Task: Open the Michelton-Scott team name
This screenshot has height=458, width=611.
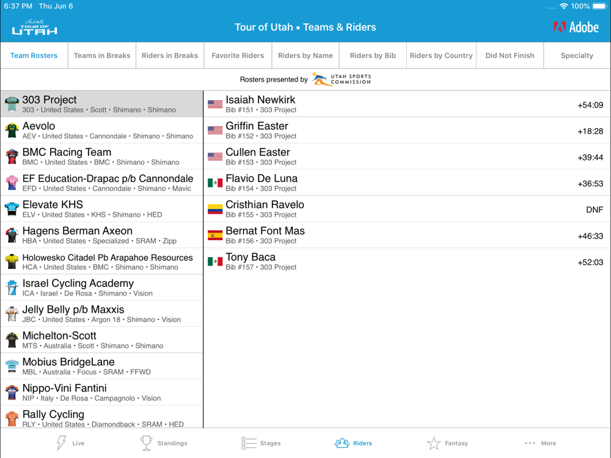Action: [59, 335]
